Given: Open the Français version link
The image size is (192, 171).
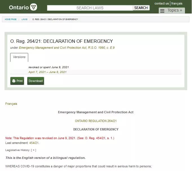Looking at the screenshot, I should (x=11, y=104).
